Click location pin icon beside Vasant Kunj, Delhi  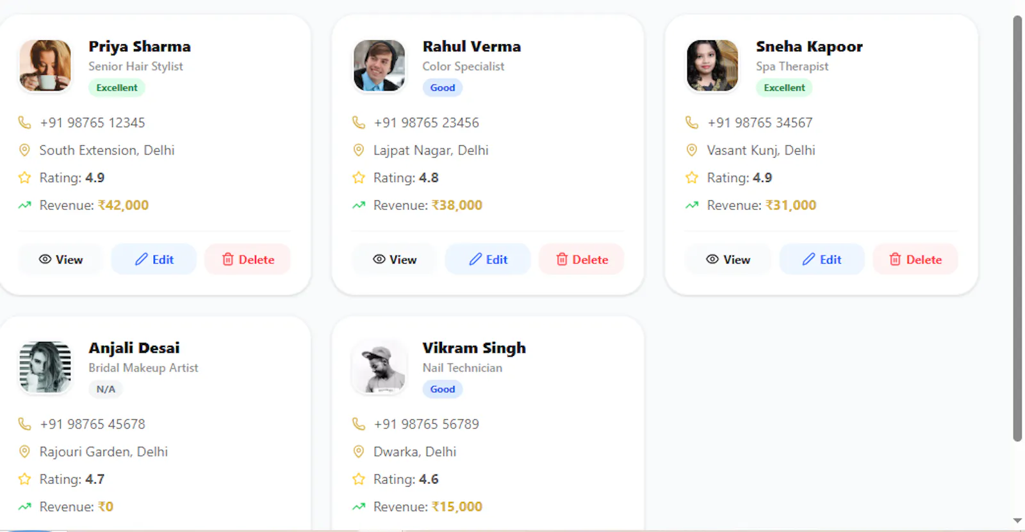(x=692, y=150)
